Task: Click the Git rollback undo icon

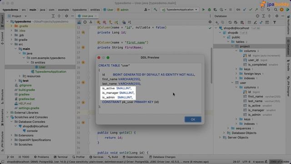Action: [269, 10]
